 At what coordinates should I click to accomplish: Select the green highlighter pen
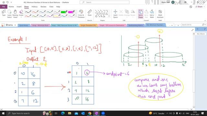click(x=64, y=12)
